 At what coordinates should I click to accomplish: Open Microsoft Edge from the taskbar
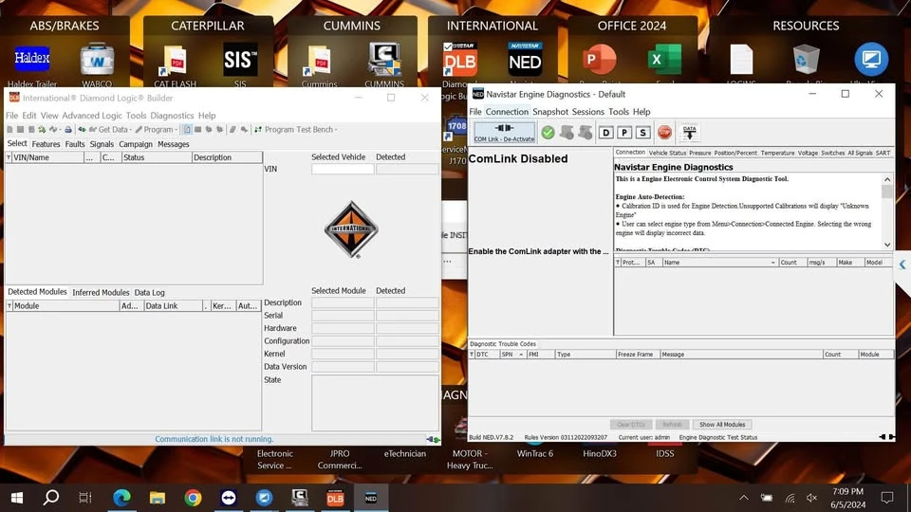pyautogui.click(x=122, y=498)
